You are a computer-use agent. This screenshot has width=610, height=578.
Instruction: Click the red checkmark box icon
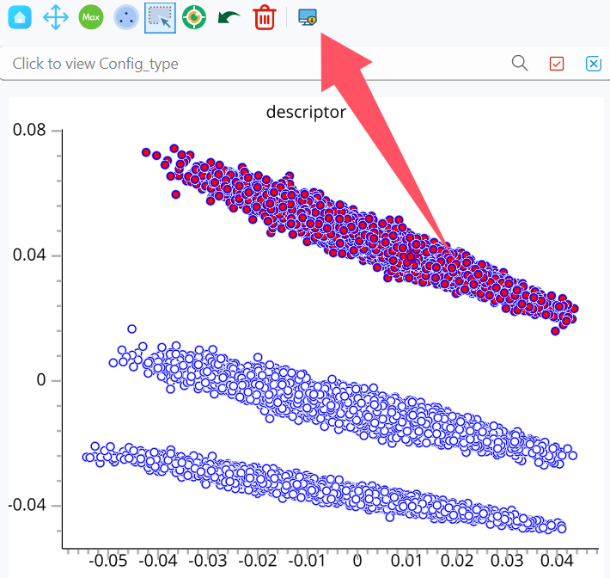point(557,64)
